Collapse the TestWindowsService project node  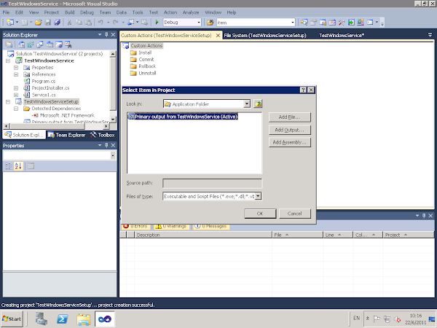[x=8, y=60]
